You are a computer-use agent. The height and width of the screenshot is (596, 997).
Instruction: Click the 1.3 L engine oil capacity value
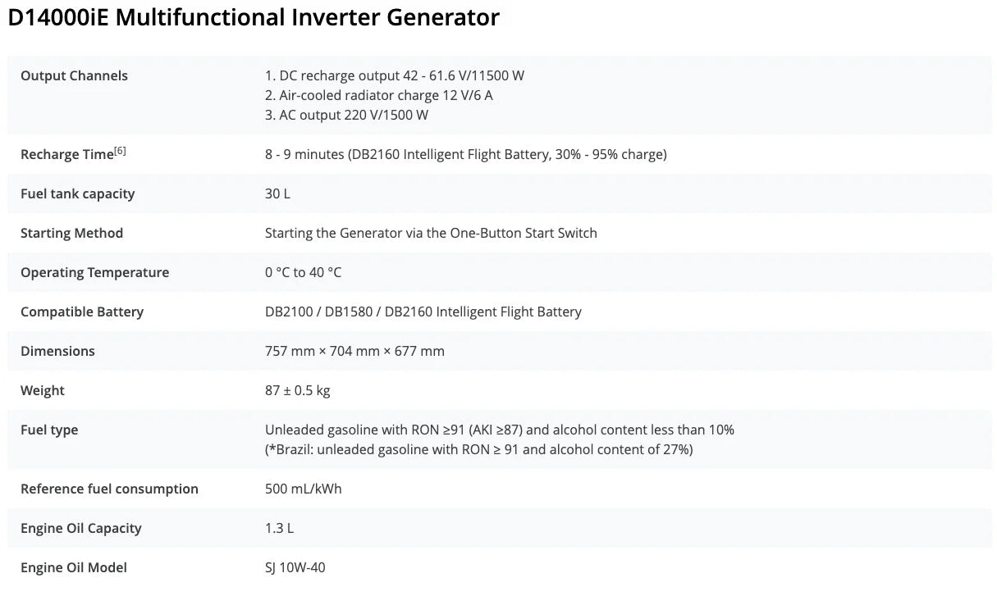[279, 528]
